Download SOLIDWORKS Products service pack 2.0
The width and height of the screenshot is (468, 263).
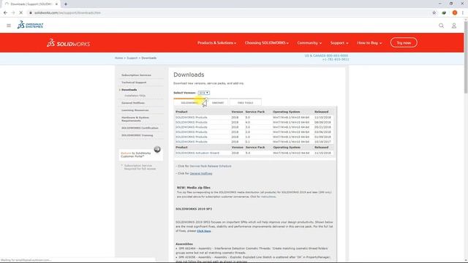point(192,131)
